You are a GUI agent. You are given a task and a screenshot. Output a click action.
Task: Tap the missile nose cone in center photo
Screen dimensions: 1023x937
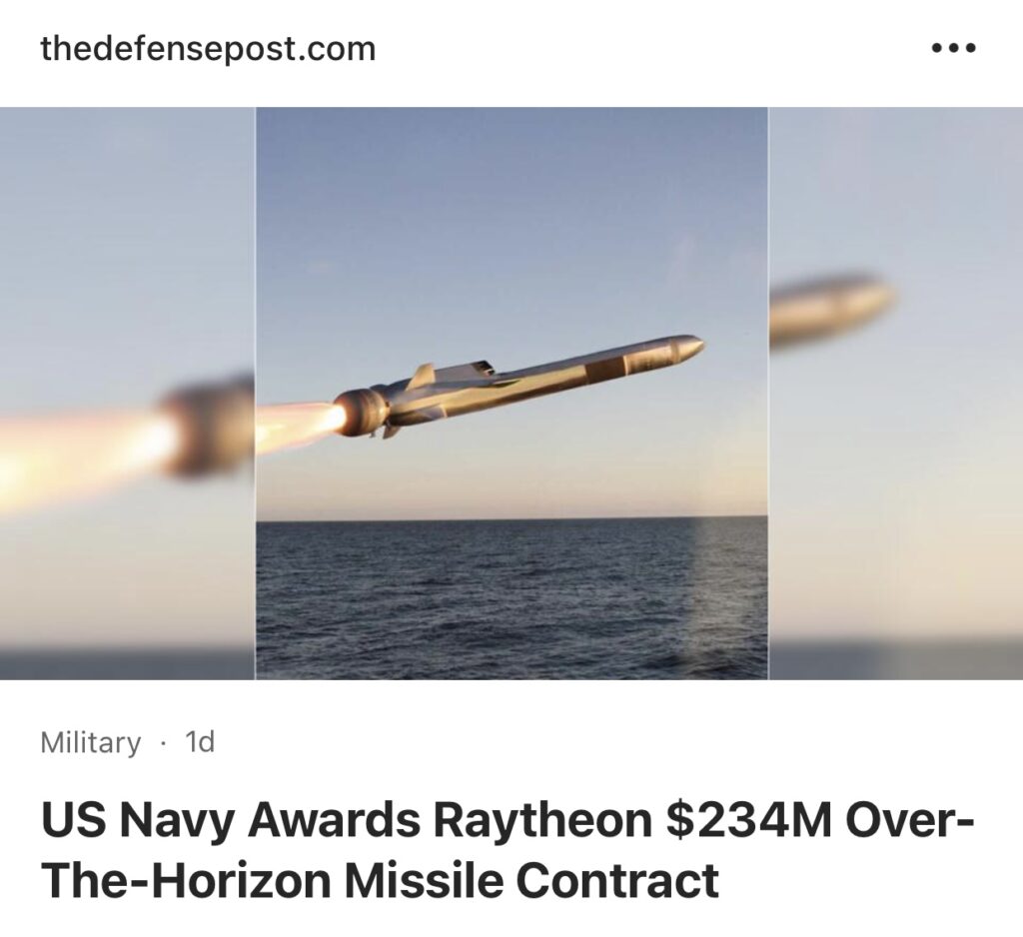pyautogui.click(x=687, y=347)
